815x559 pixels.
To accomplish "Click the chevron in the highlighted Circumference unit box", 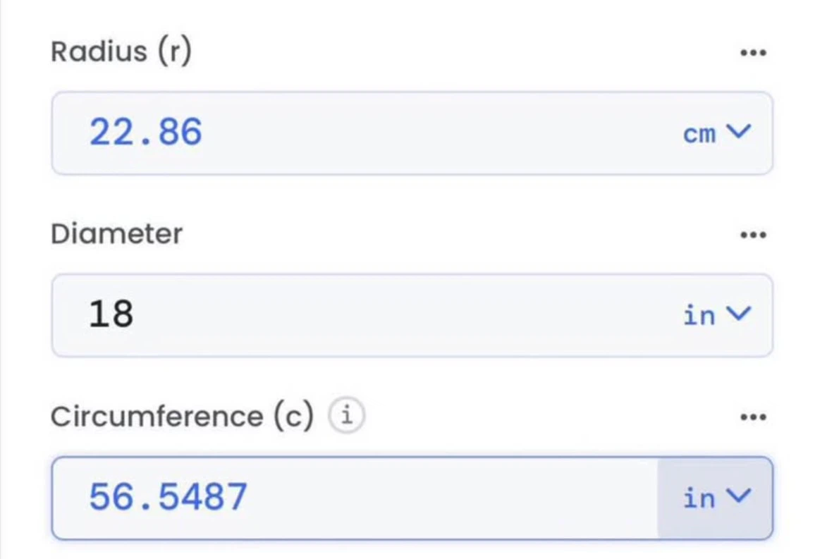I will point(739,496).
